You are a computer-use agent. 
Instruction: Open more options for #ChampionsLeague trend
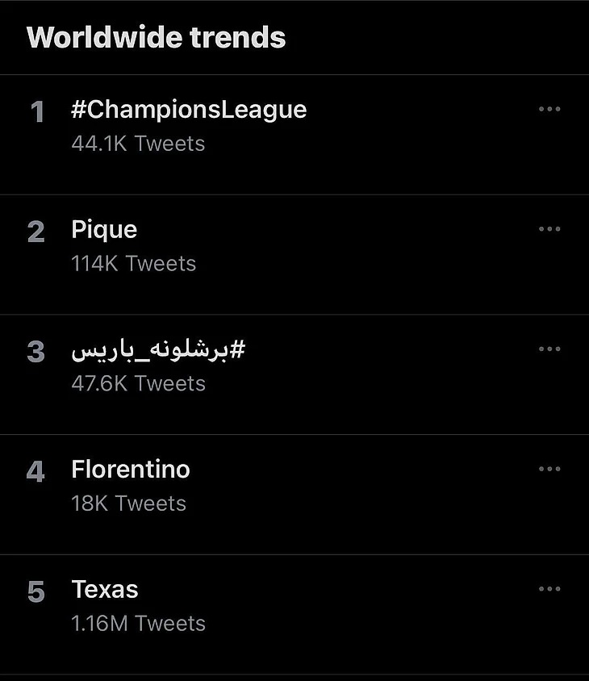(x=549, y=110)
